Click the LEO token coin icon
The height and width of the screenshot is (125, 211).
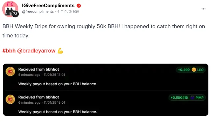(194, 70)
